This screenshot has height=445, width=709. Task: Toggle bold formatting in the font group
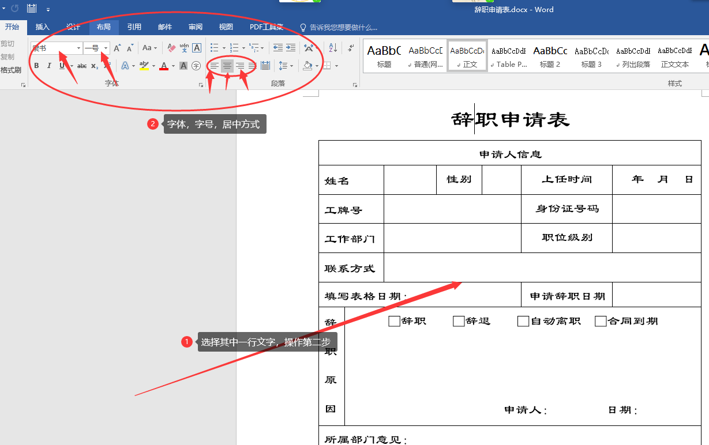[36, 65]
